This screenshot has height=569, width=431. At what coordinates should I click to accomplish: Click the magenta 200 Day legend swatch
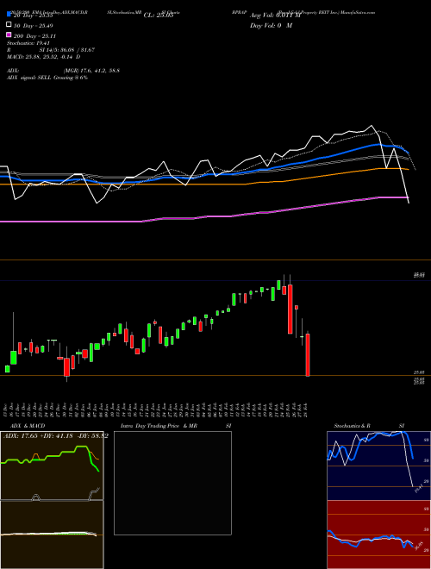[x=9, y=34]
